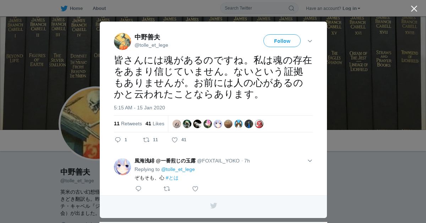Viewport: 426px width, 223px height.
Task: Follow @tolle_et_lege with the Follow button
Action: [282, 41]
